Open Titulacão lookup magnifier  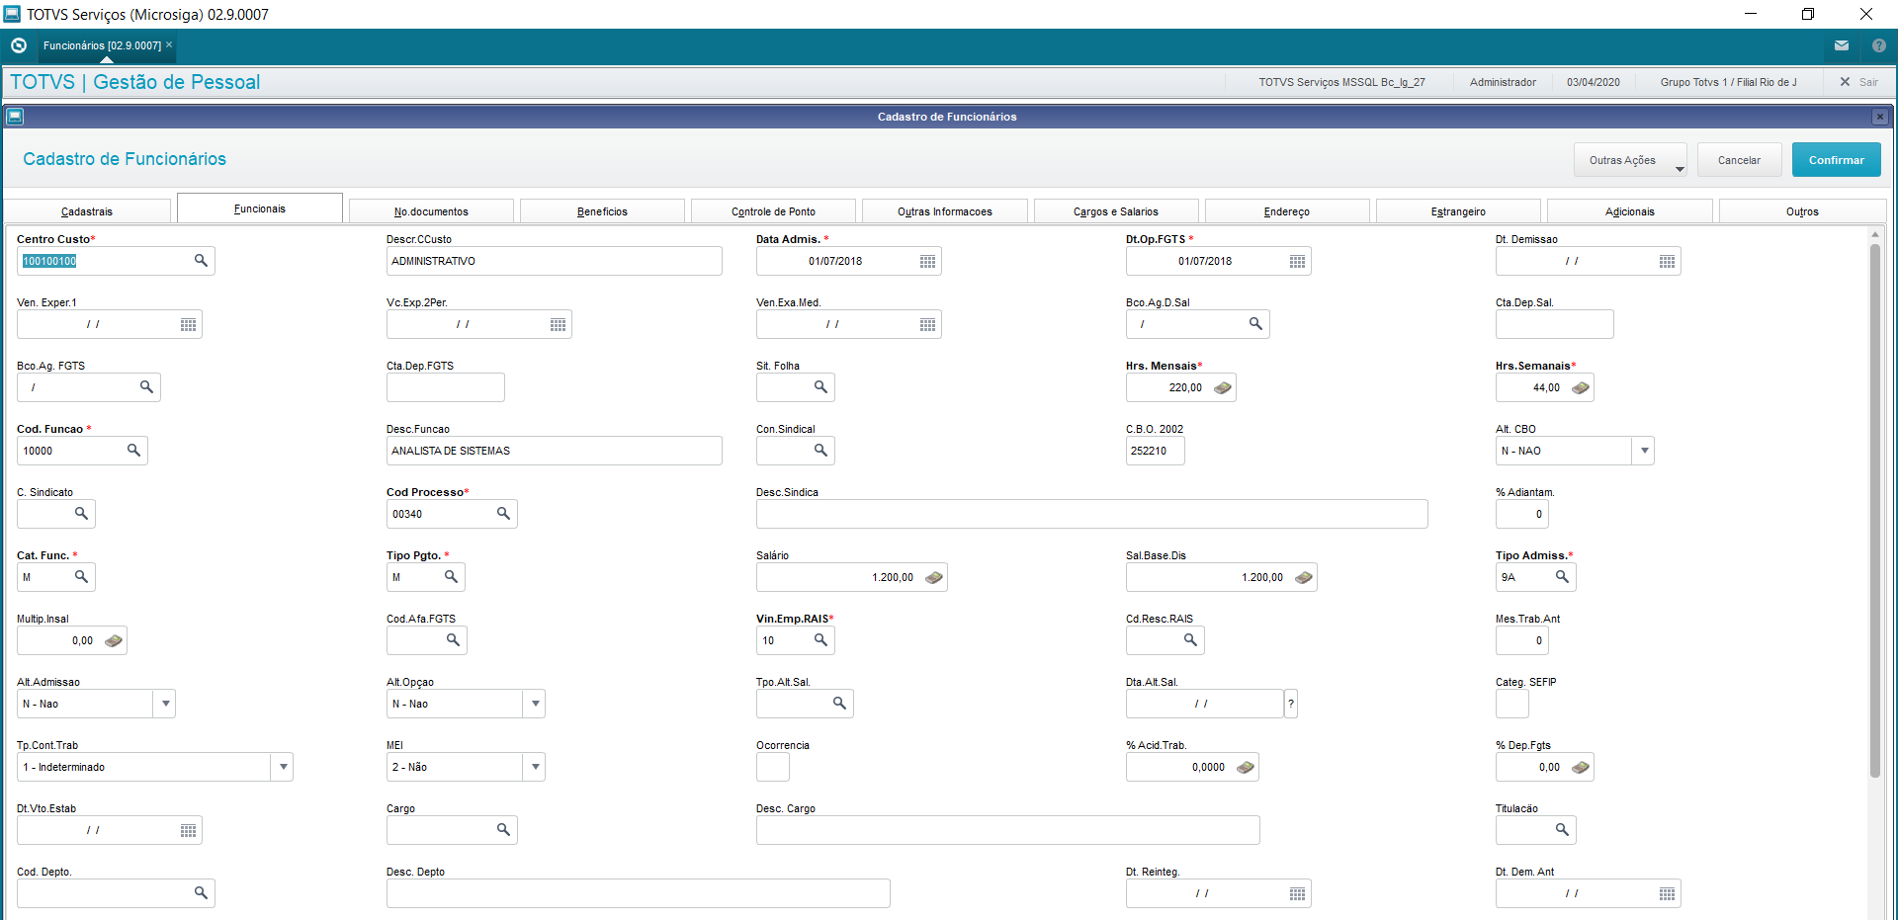click(x=1562, y=830)
